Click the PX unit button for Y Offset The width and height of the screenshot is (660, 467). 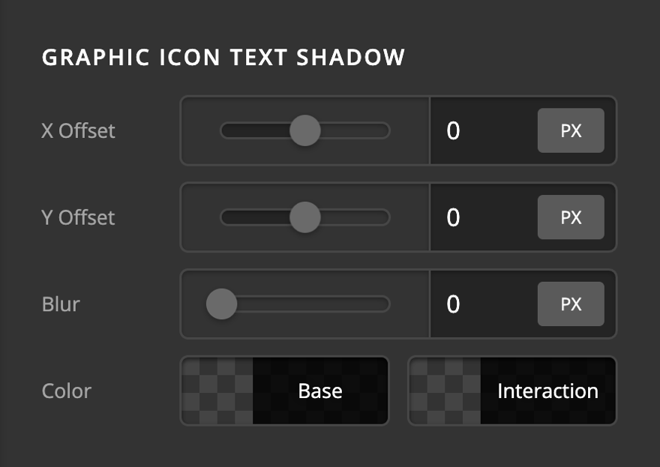coord(571,217)
